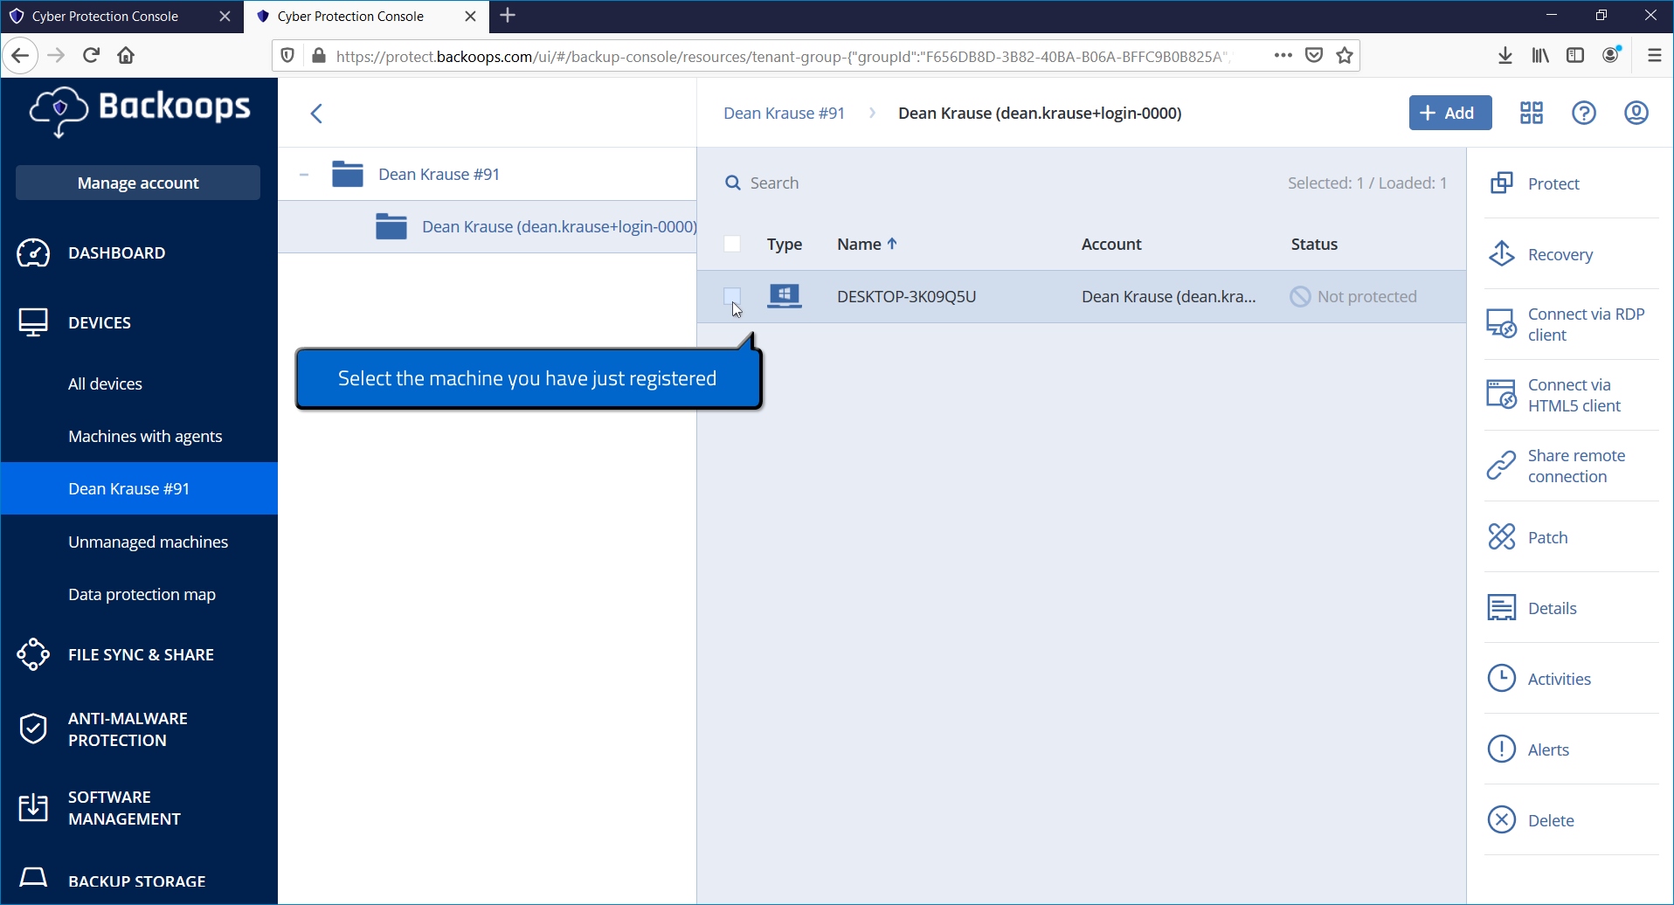The height and width of the screenshot is (905, 1674).
Task: Reload the page
Action: tap(91, 56)
